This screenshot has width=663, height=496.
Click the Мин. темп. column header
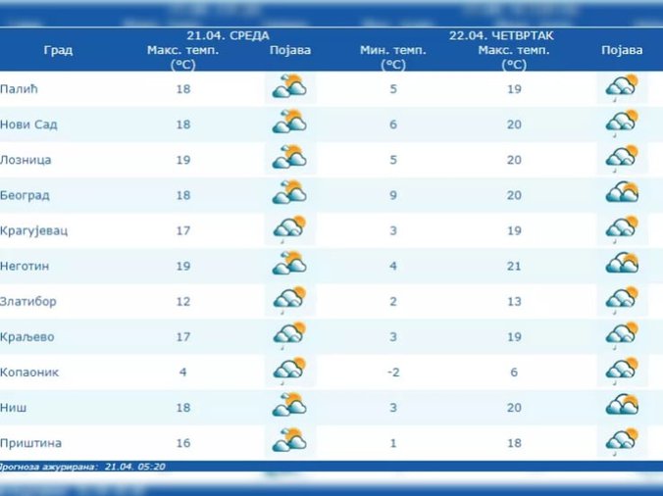[393, 57]
